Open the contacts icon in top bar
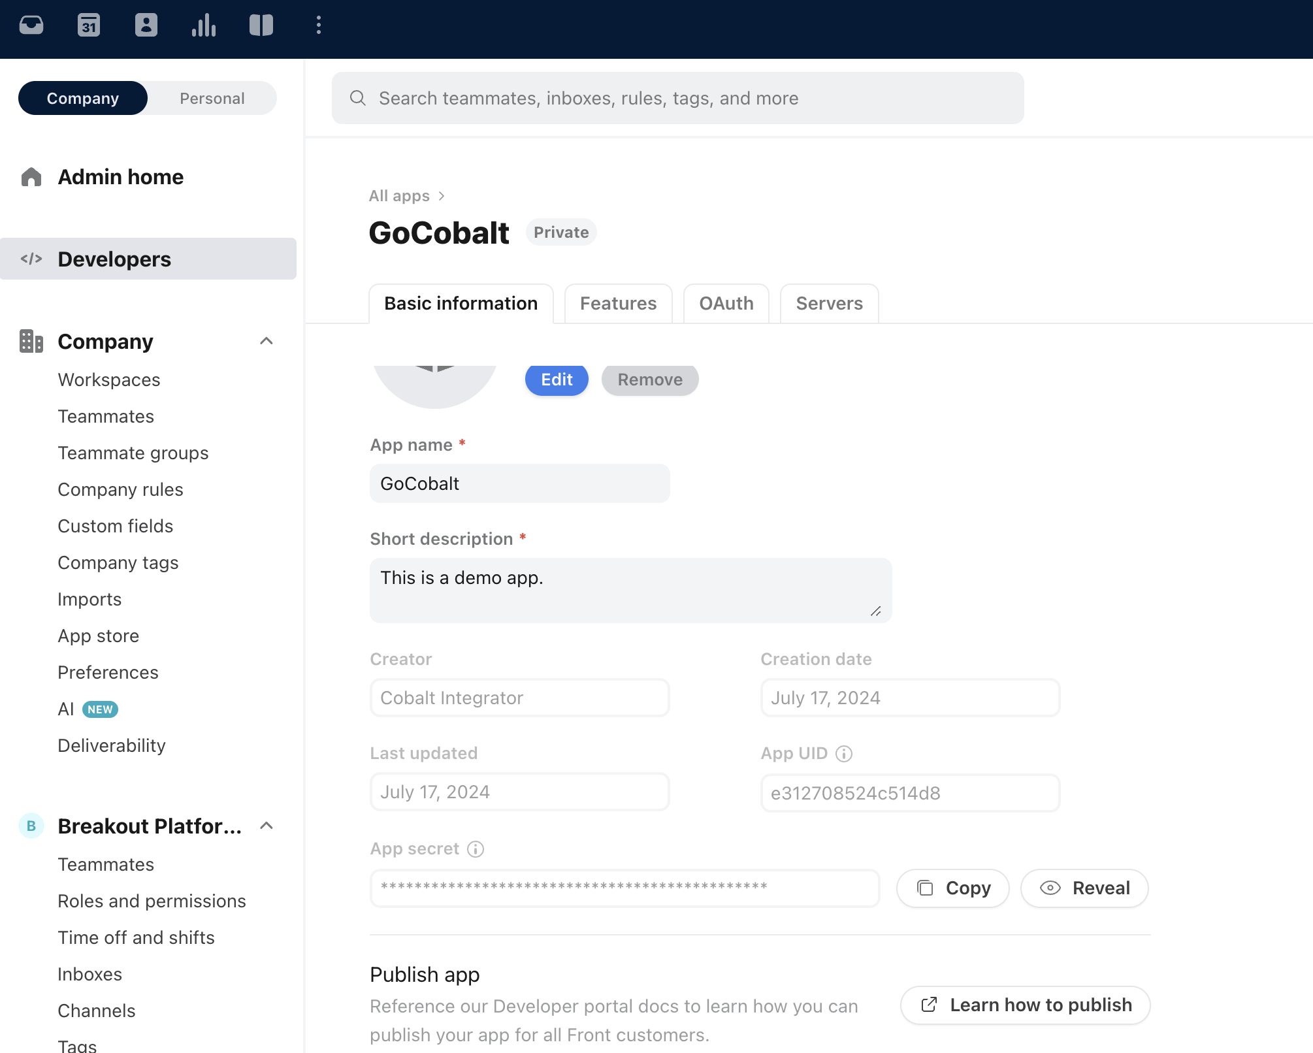 coord(146,25)
